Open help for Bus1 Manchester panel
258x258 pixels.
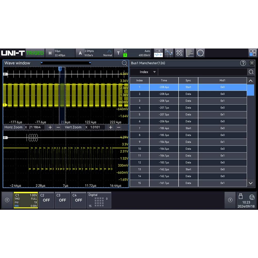coord(243,63)
